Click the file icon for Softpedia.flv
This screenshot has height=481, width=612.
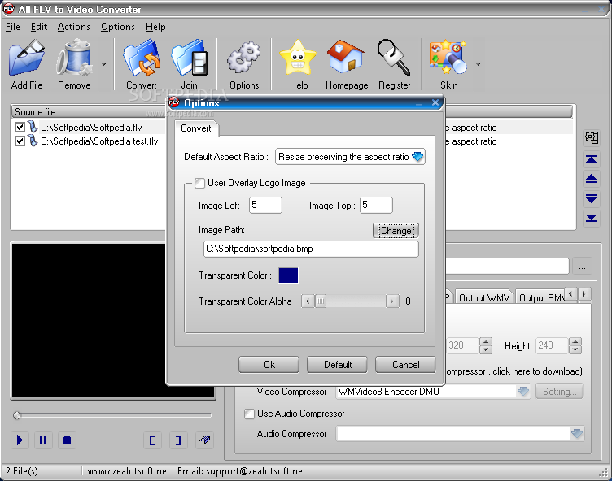pyautogui.click(x=33, y=127)
